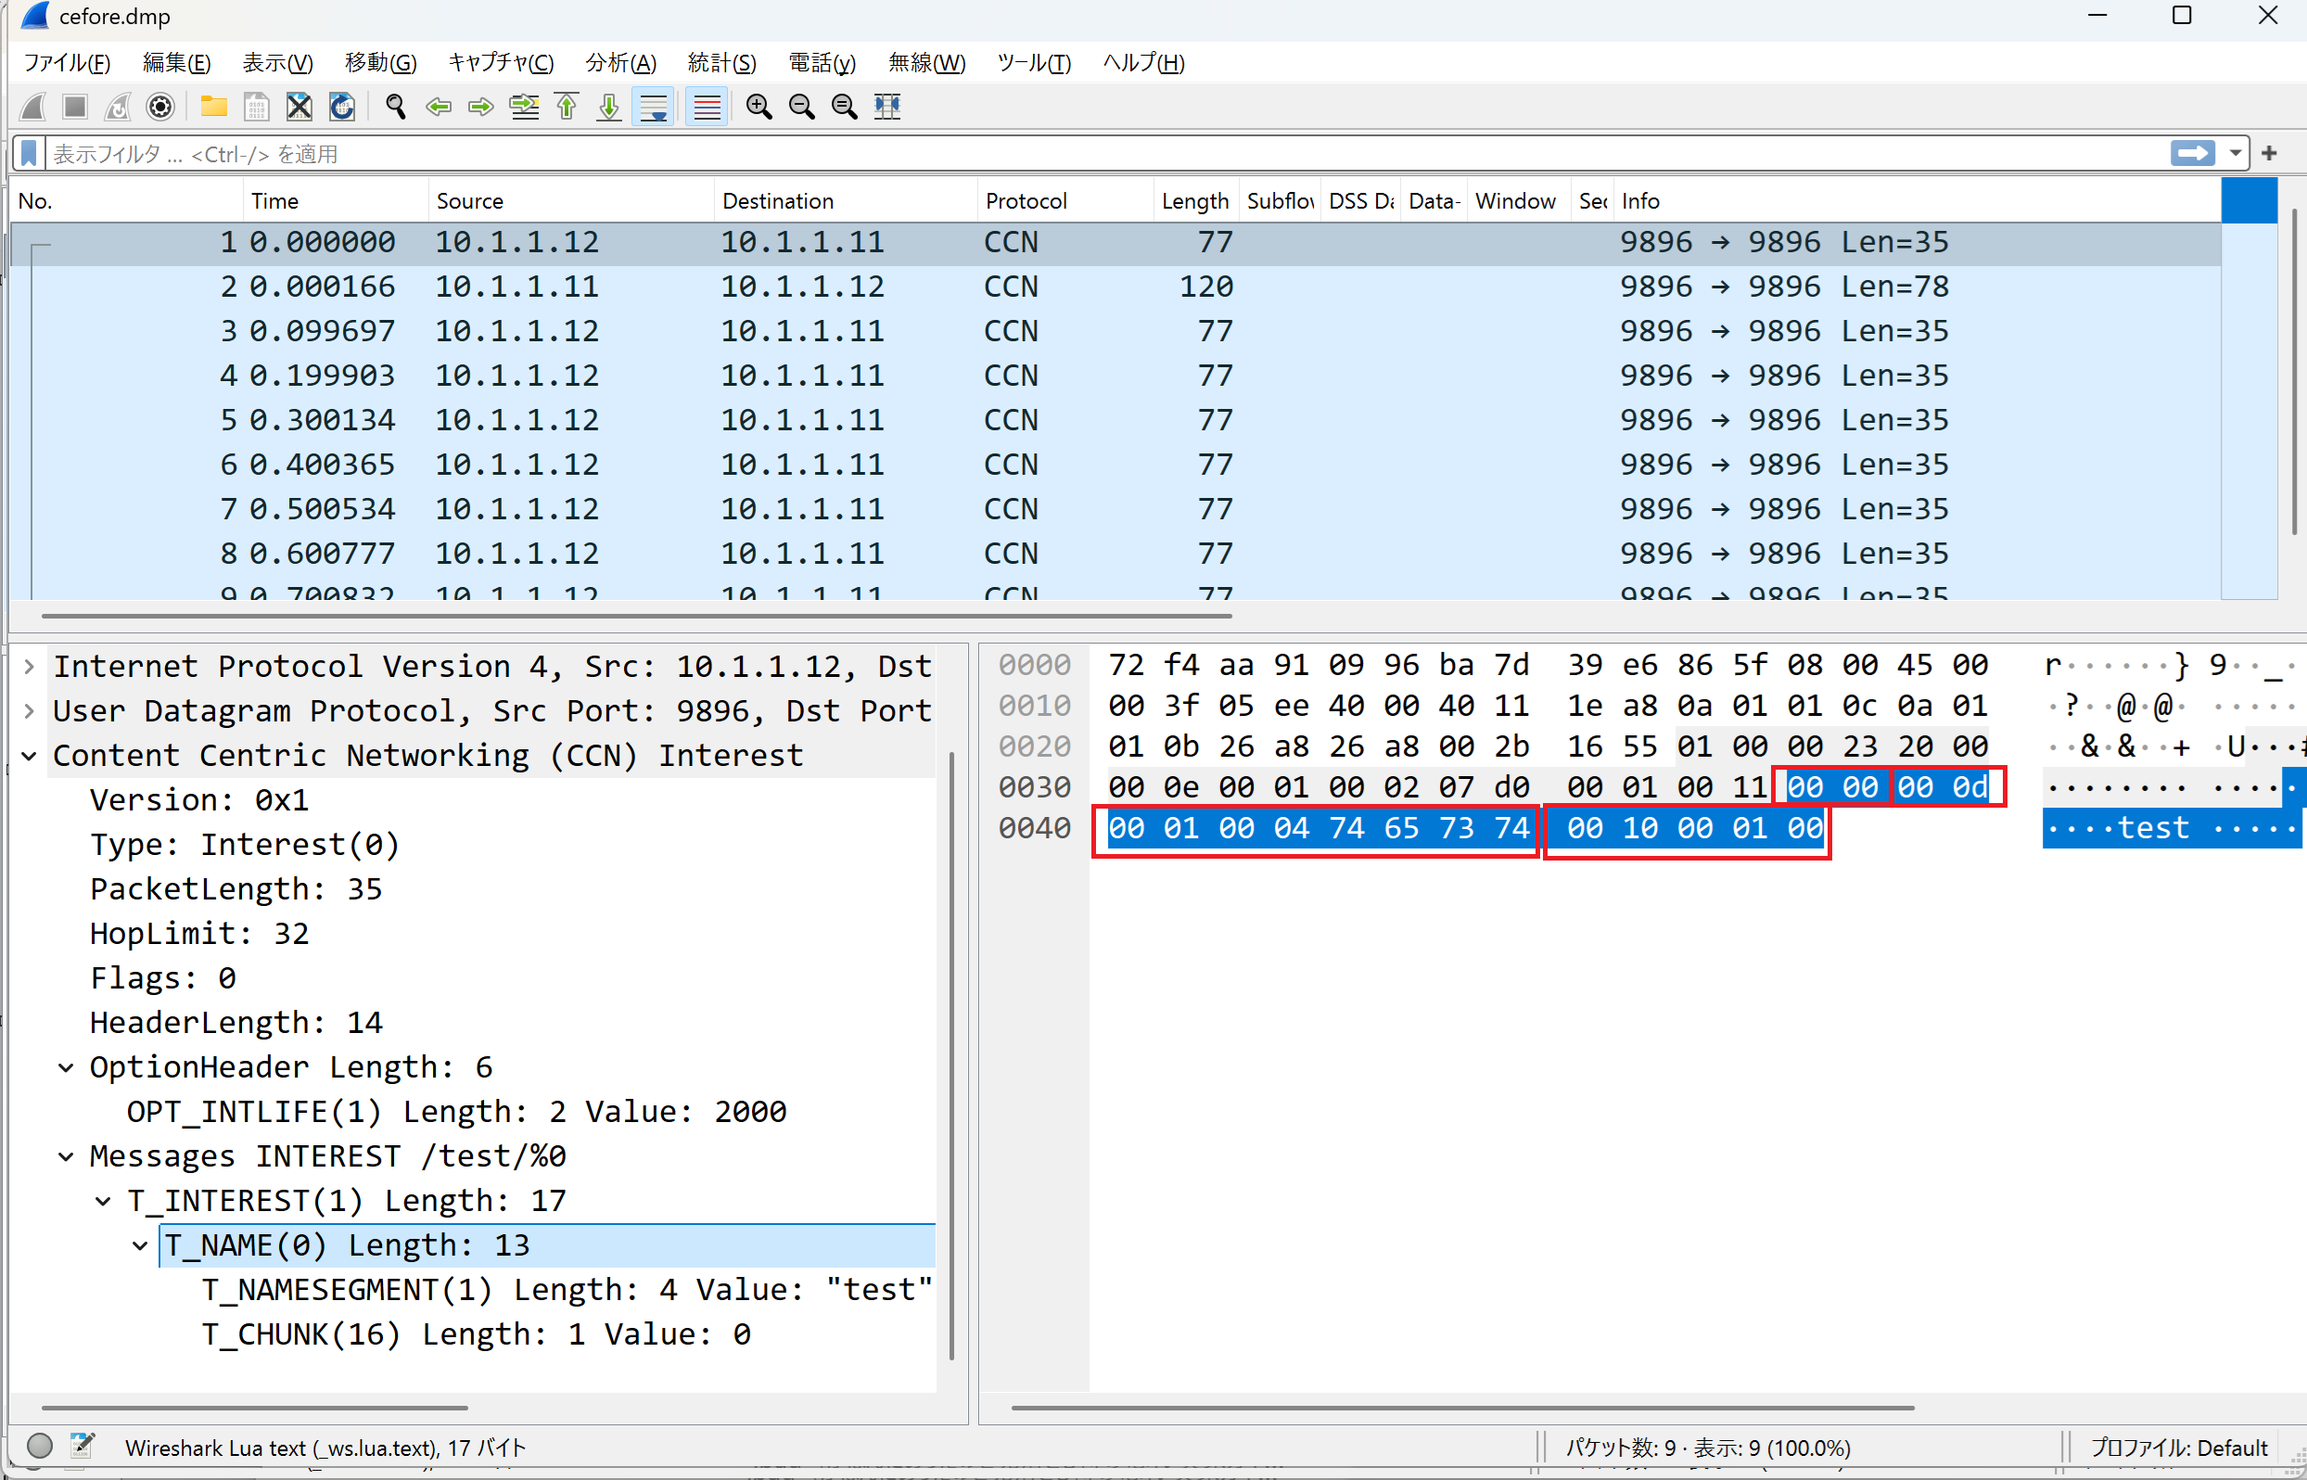Open a capture file with folder icon
2307x1480 pixels.
pyautogui.click(x=213, y=107)
